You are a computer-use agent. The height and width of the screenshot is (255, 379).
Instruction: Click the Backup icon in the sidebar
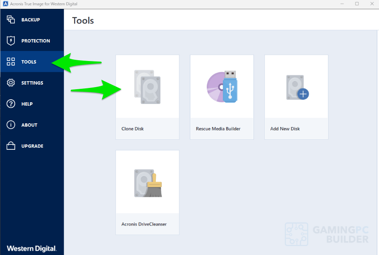coord(11,19)
